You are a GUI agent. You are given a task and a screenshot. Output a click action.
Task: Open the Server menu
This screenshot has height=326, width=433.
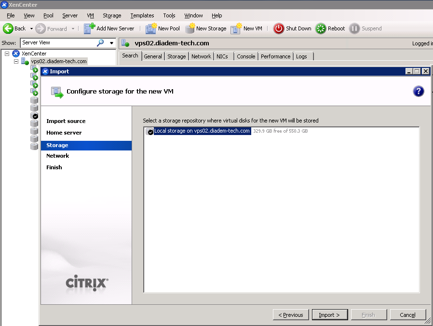(70, 15)
